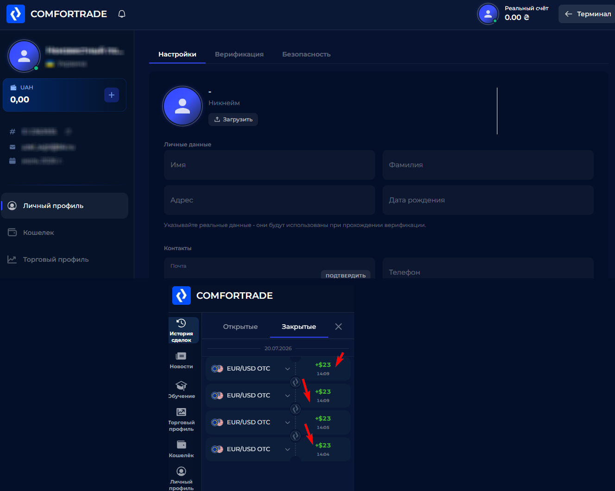The width and height of the screenshot is (615, 491).
Task: Click COMFORTRADE logo in lower panel
Action: point(223,296)
